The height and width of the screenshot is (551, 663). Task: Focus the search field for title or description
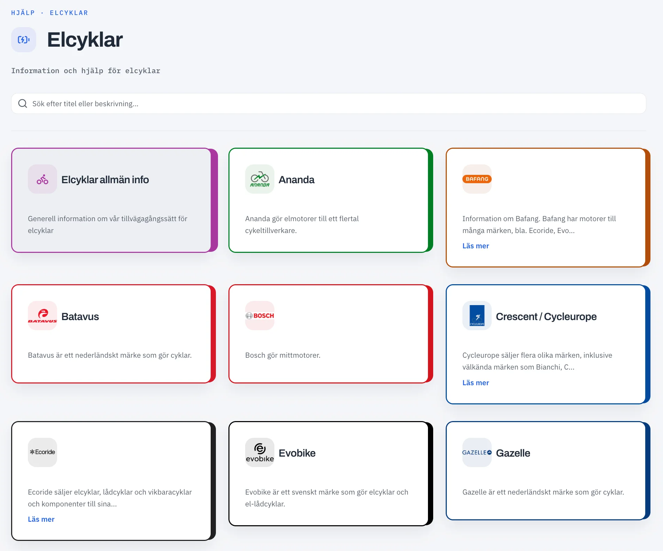click(x=329, y=103)
